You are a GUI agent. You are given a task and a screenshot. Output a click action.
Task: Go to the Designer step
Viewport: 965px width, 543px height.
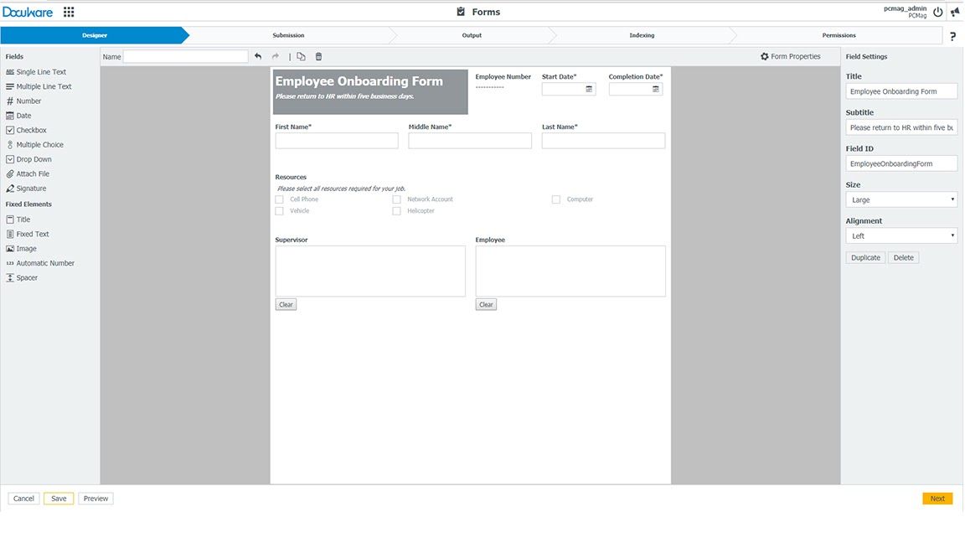[x=94, y=36]
